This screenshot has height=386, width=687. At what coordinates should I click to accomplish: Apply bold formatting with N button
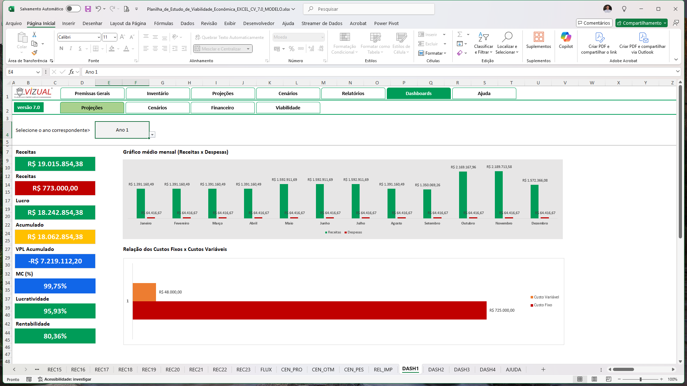61,49
